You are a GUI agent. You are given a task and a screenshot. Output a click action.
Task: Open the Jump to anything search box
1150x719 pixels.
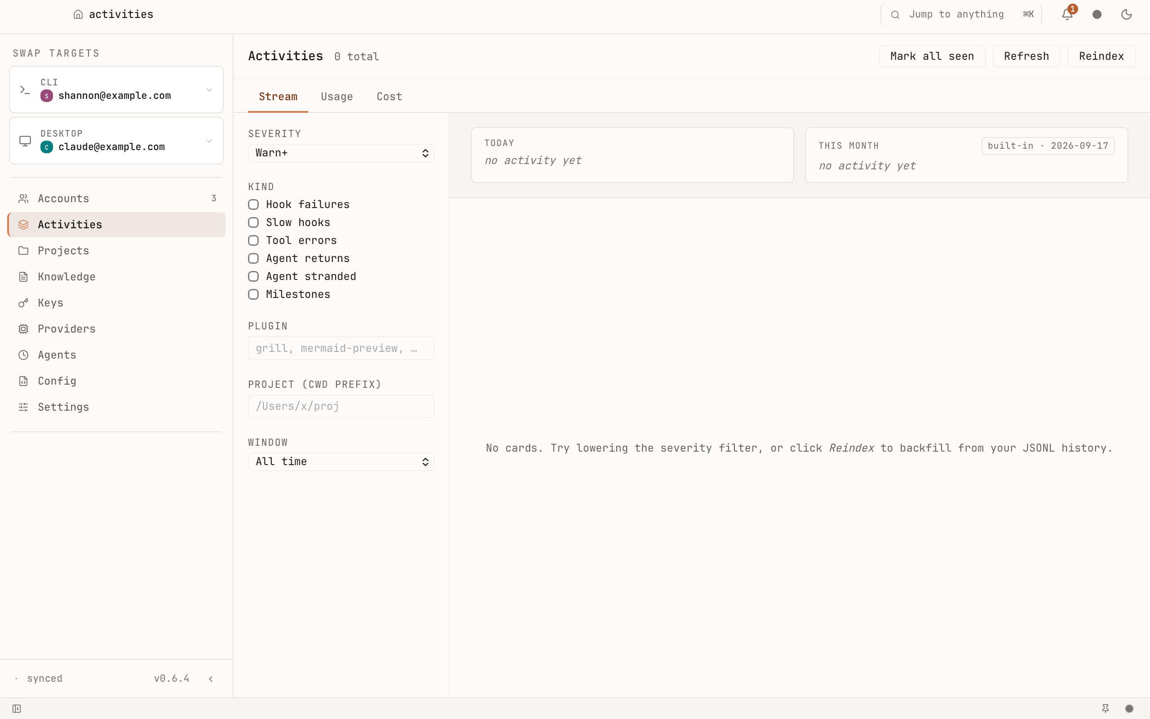[961, 14]
